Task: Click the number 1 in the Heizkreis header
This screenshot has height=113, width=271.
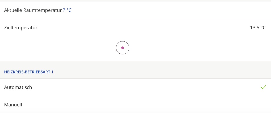Action: click(52, 72)
